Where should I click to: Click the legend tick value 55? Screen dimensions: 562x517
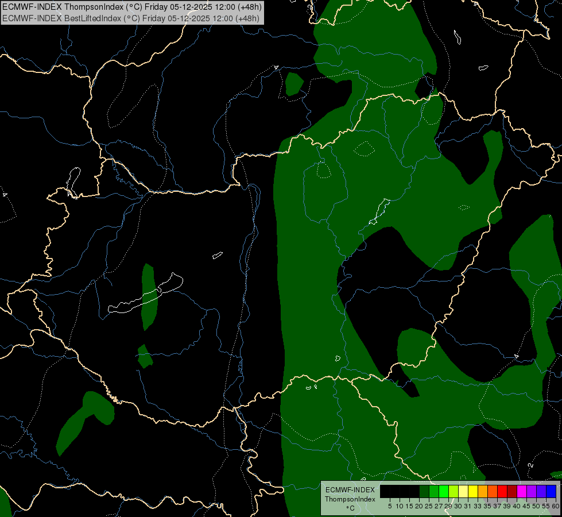click(x=546, y=506)
